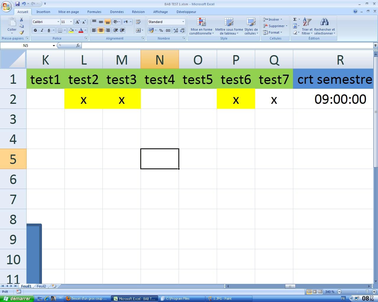Open the Trier et filtrer menu
The width and height of the screenshot is (378, 302).
(307, 26)
